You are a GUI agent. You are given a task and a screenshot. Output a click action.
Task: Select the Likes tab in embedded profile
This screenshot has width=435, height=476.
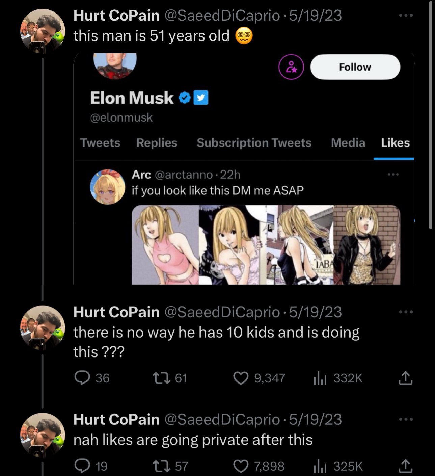[395, 143]
